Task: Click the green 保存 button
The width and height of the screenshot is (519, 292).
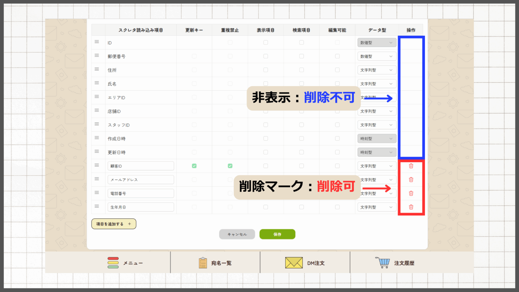Action: (x=277, y=234)
